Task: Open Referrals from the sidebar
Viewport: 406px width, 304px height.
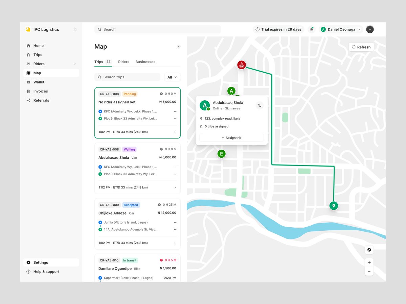Action: click(51, 100)
